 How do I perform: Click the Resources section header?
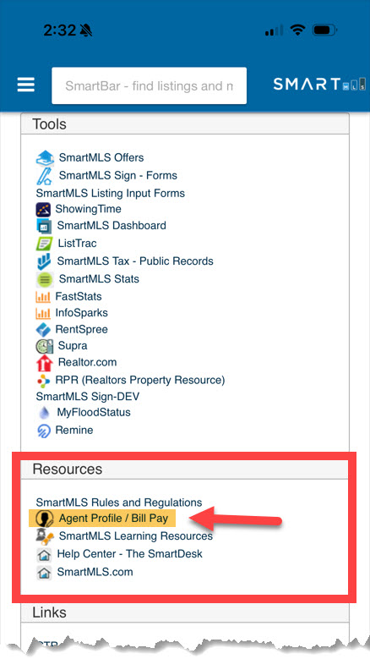tap(185, 469)
